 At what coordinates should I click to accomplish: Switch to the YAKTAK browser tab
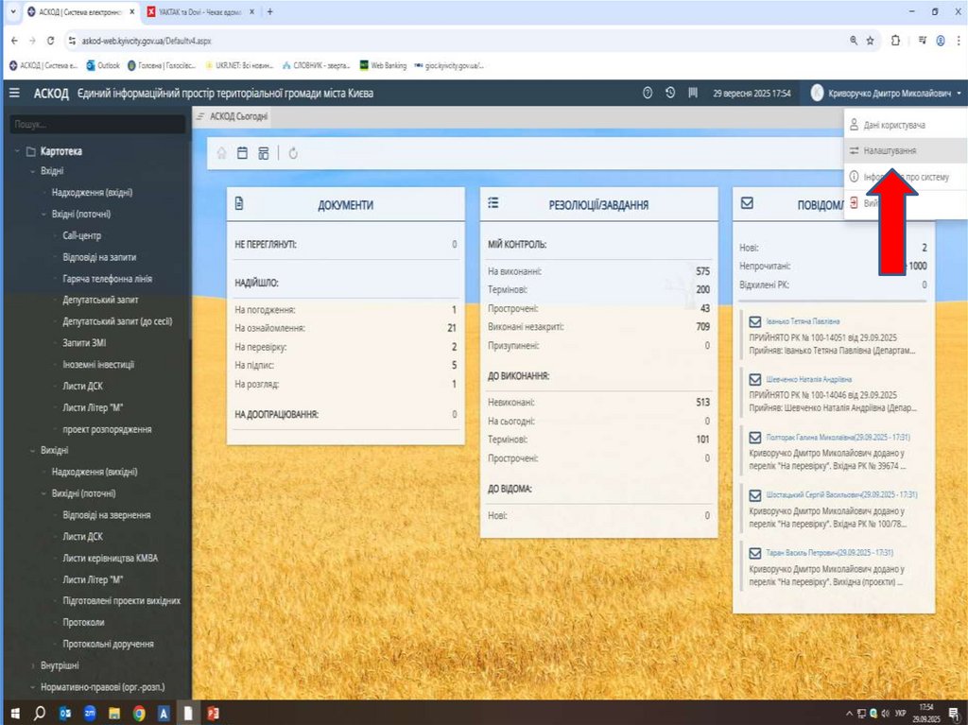[x=200, y=11]
